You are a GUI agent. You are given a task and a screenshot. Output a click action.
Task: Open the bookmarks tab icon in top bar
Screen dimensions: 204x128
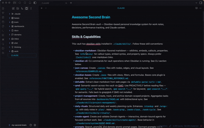click(x=25, y=3)
